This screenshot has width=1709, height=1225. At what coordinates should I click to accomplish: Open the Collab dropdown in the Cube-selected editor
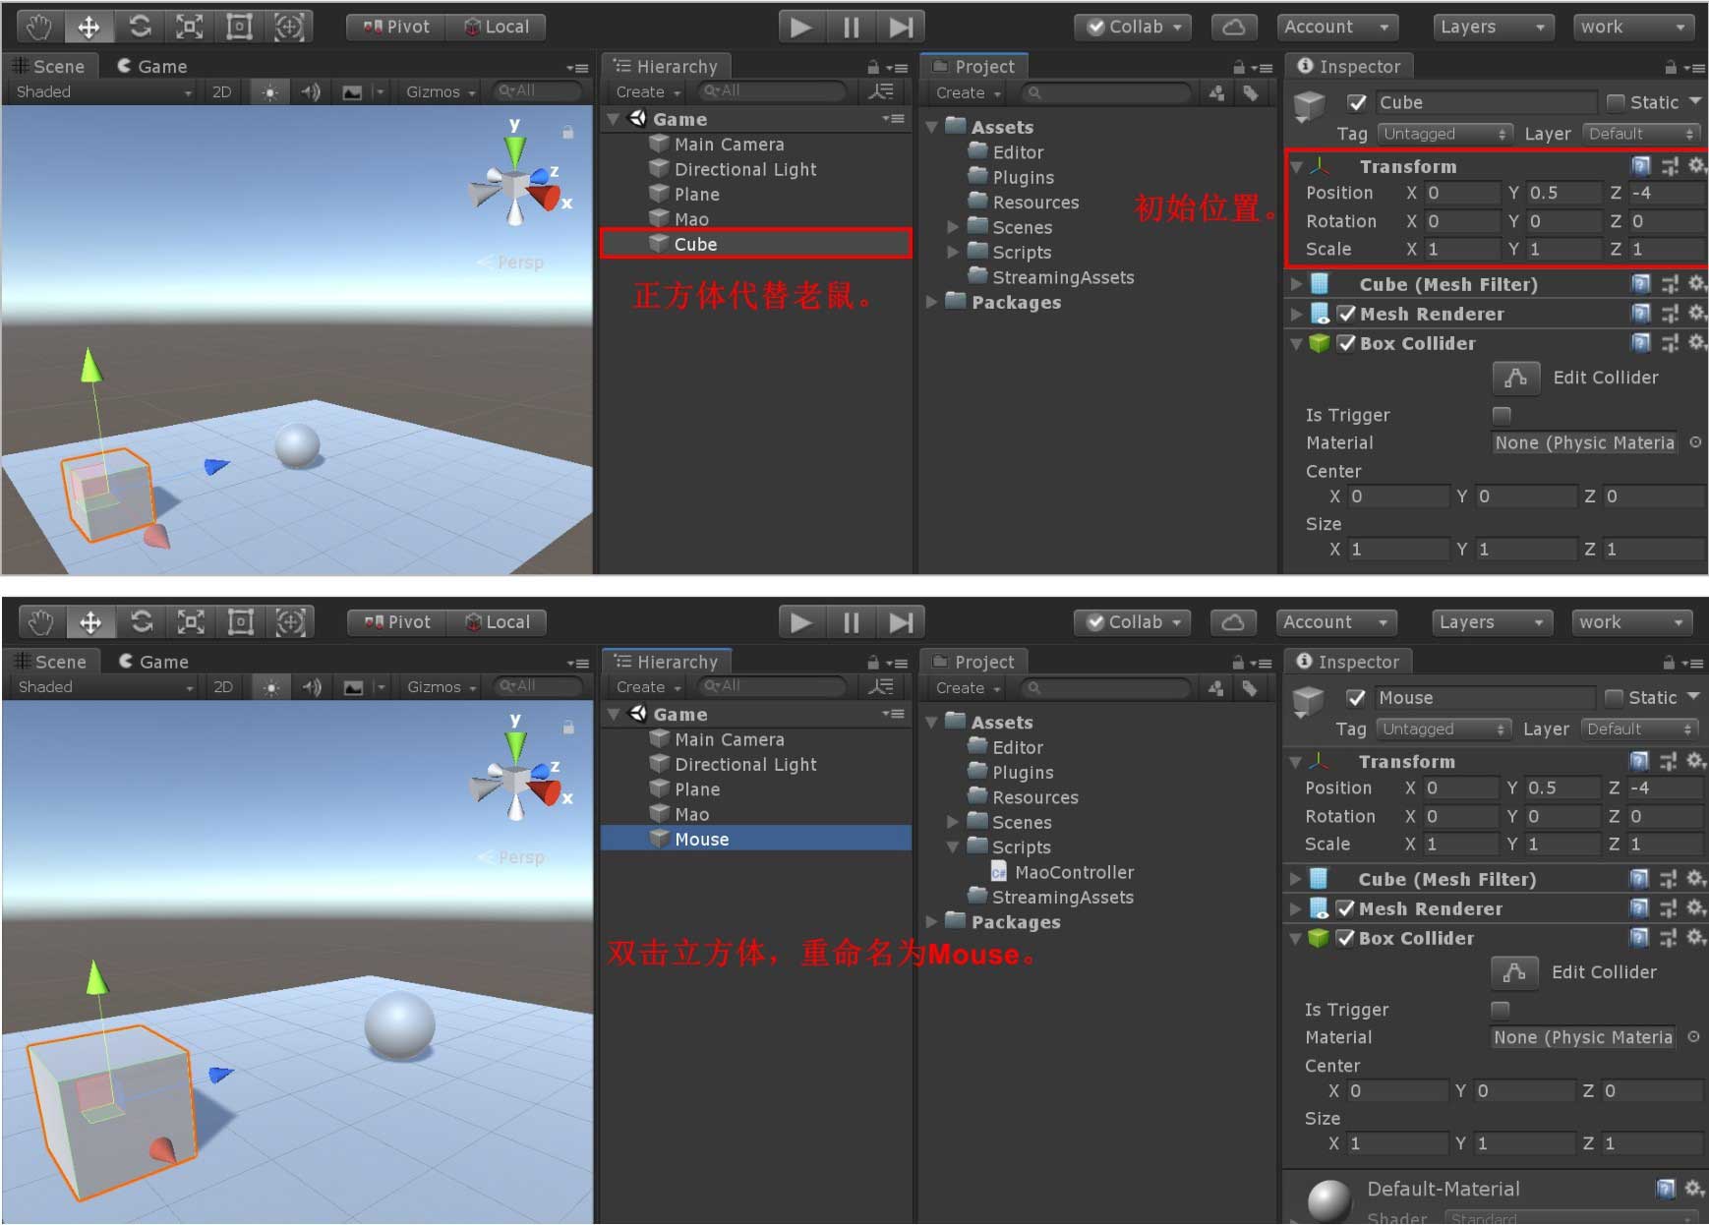(x=1133, y=27)
